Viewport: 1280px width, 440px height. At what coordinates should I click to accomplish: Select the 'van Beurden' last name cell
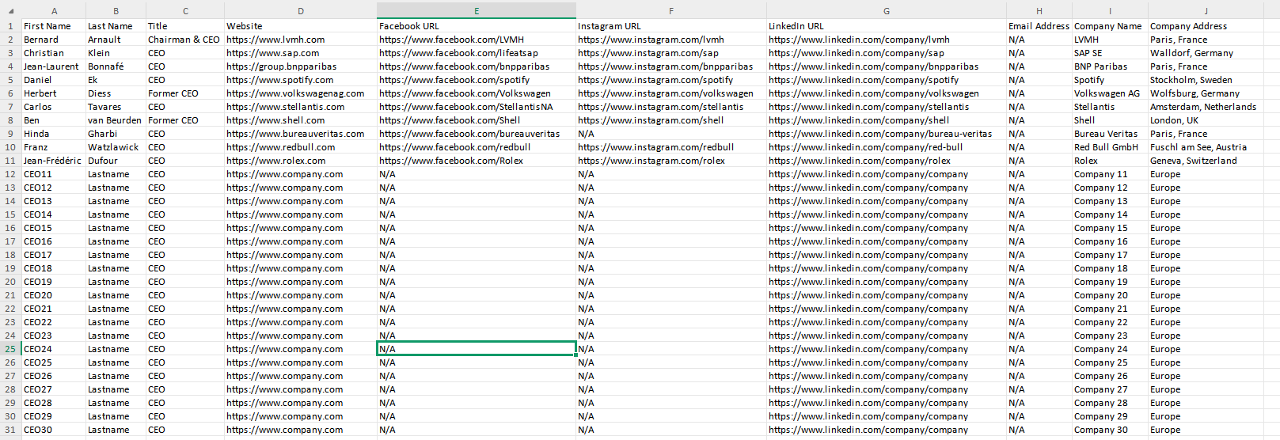(x=116, y=120)
